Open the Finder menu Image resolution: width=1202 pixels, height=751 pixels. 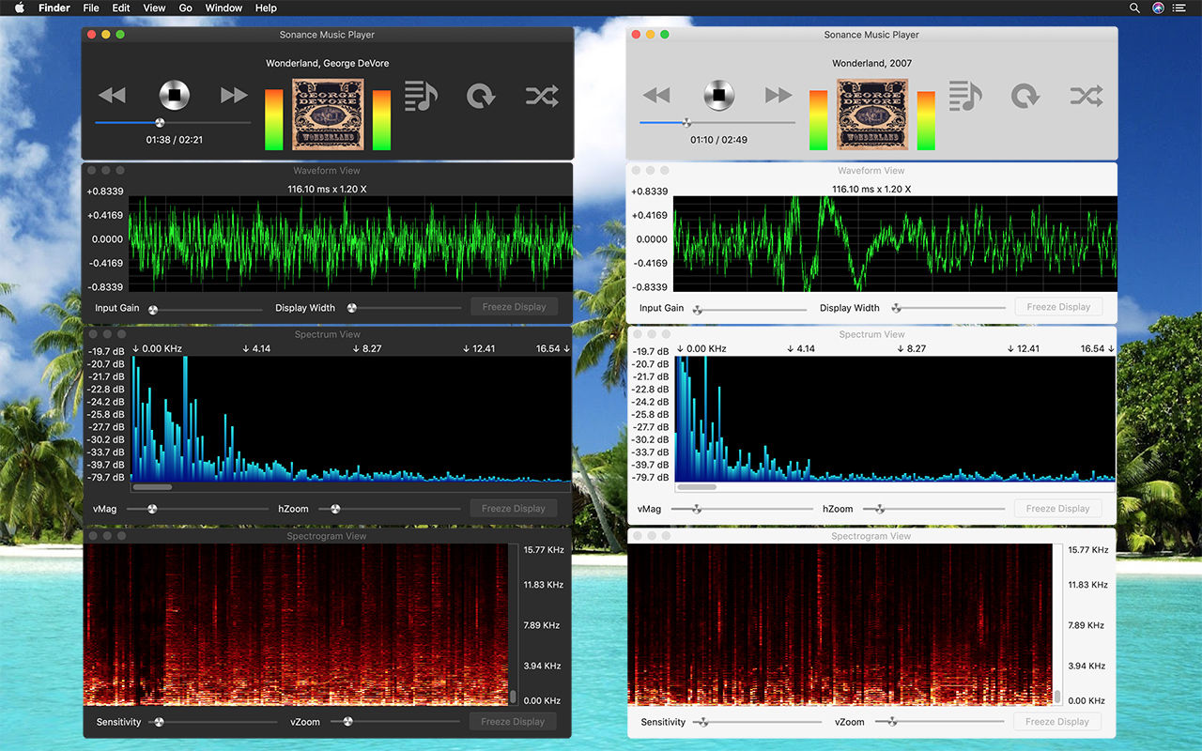[54, 8]
